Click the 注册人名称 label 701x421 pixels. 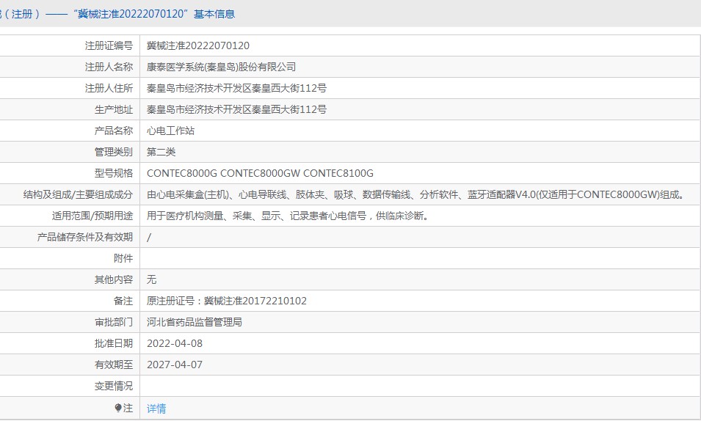pos(109,67)
